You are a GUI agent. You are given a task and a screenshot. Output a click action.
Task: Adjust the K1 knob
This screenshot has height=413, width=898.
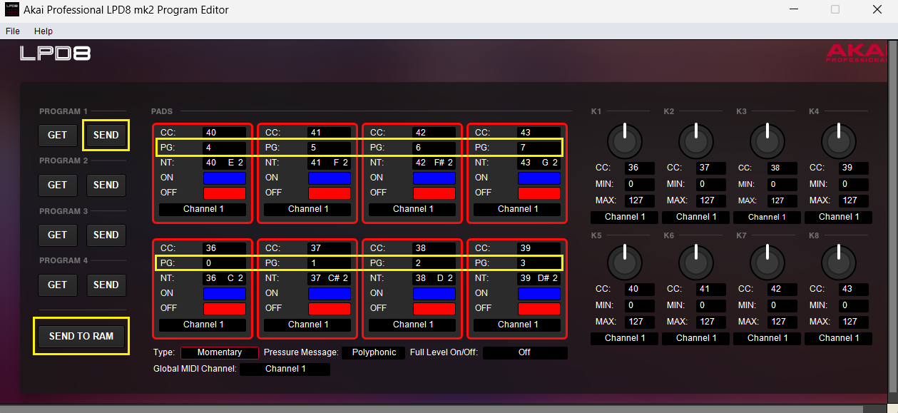(x=625, y=141)
